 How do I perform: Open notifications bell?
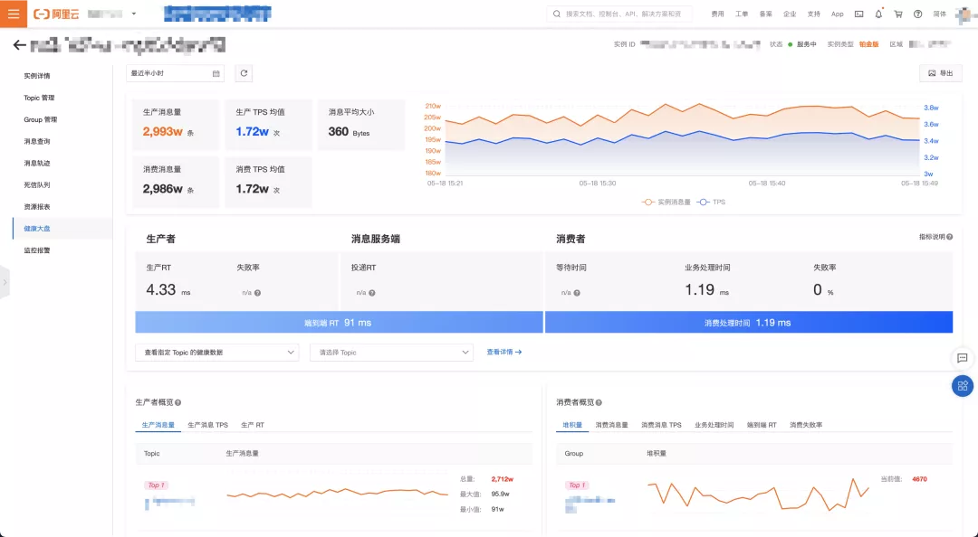pyautogui.click(x=878, y=14)
